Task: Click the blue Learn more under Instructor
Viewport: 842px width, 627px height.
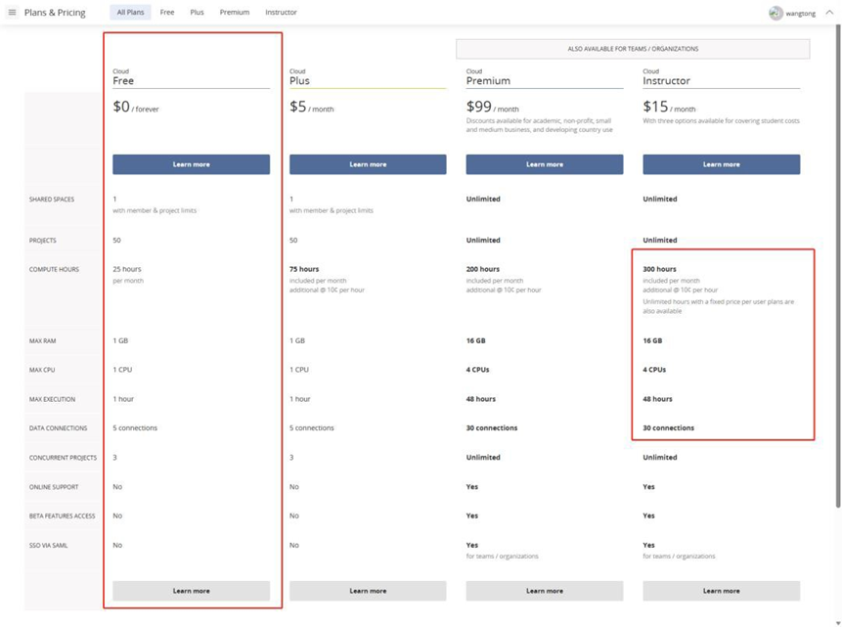Action: click(721, 164)
